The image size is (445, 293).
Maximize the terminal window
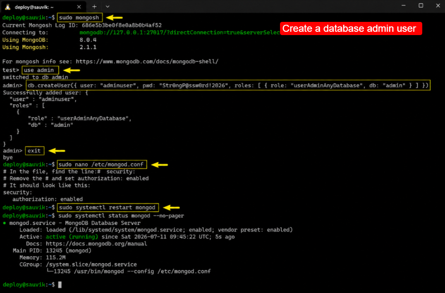click(421, 6)
